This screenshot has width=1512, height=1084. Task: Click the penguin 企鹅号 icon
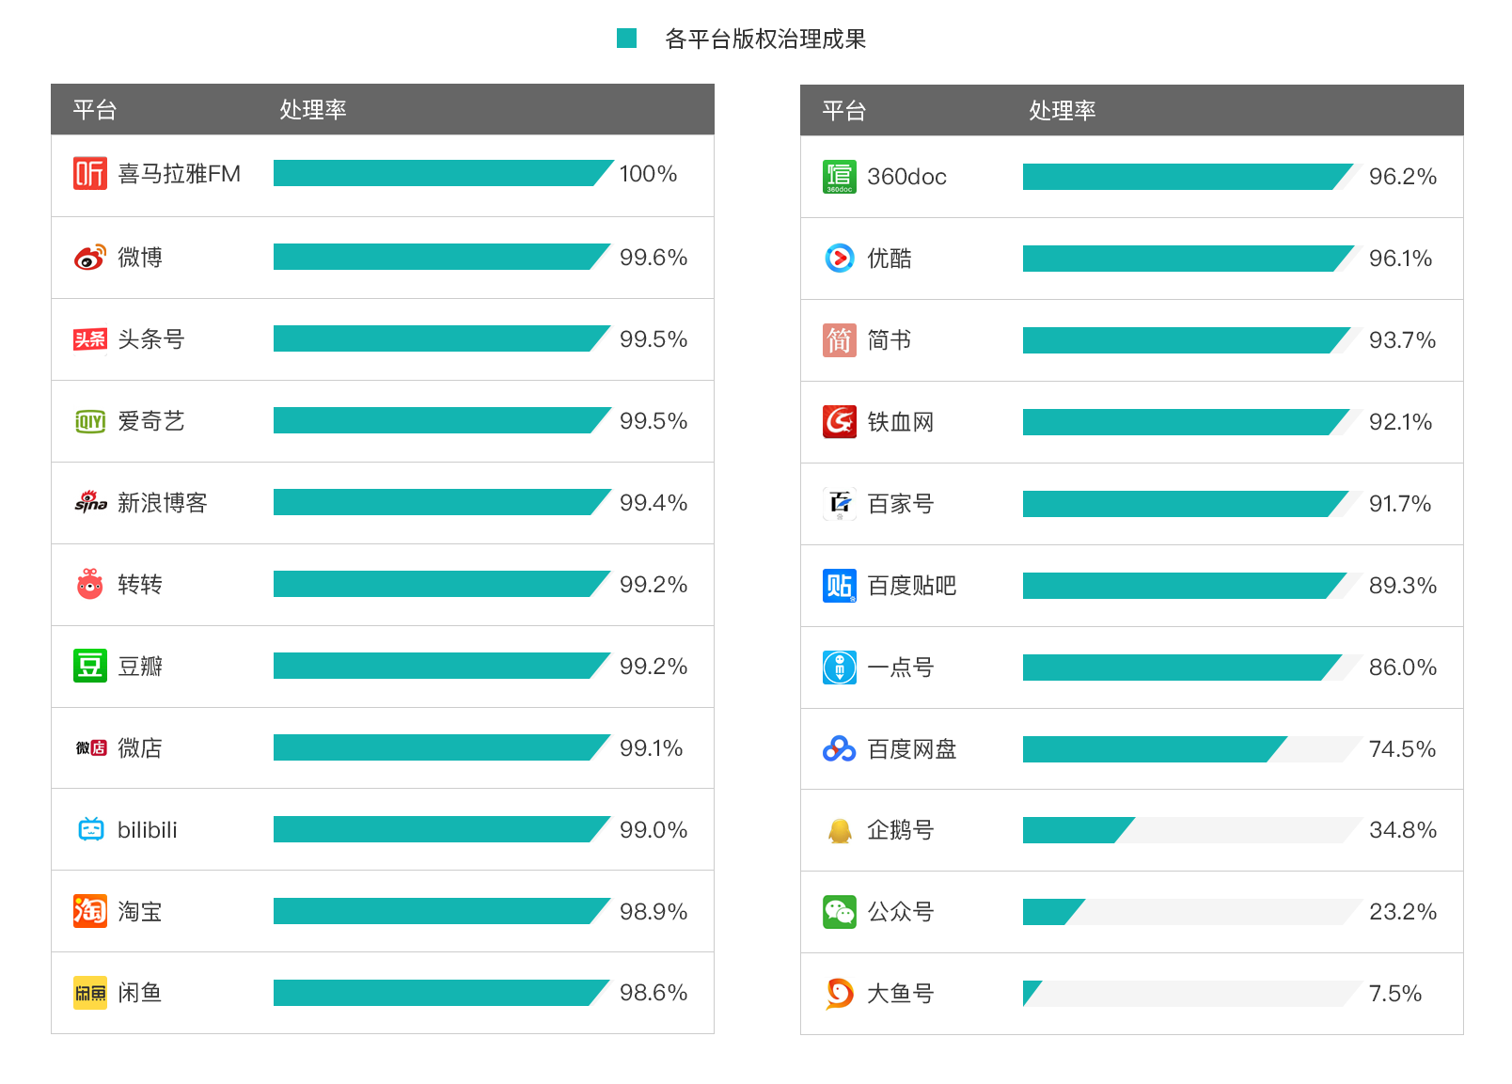click(839, 831)
